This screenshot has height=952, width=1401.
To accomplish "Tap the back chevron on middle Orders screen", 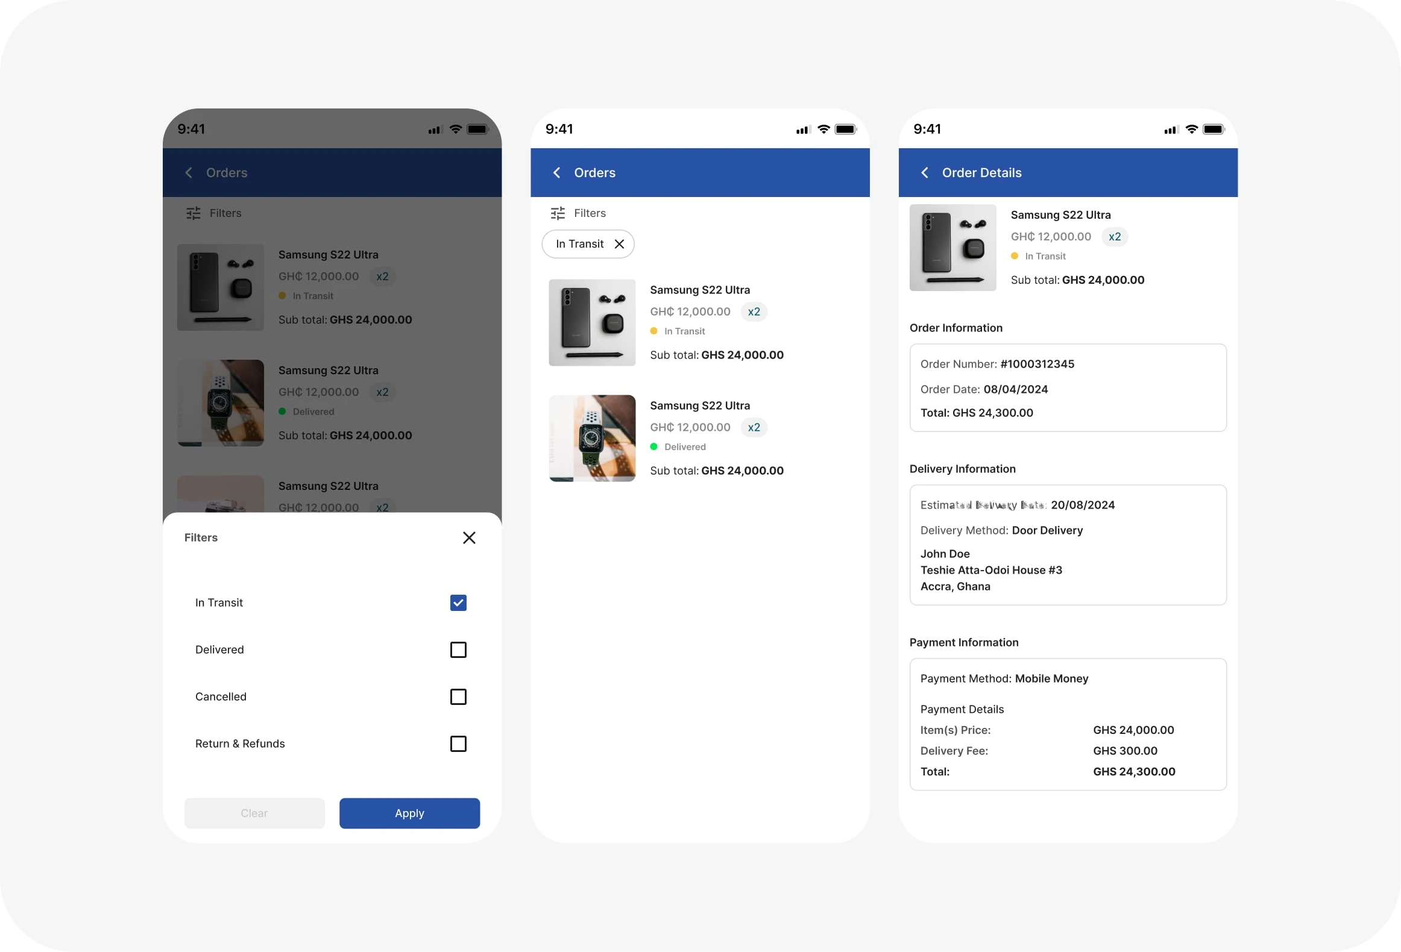I will (x=556, y=173).
